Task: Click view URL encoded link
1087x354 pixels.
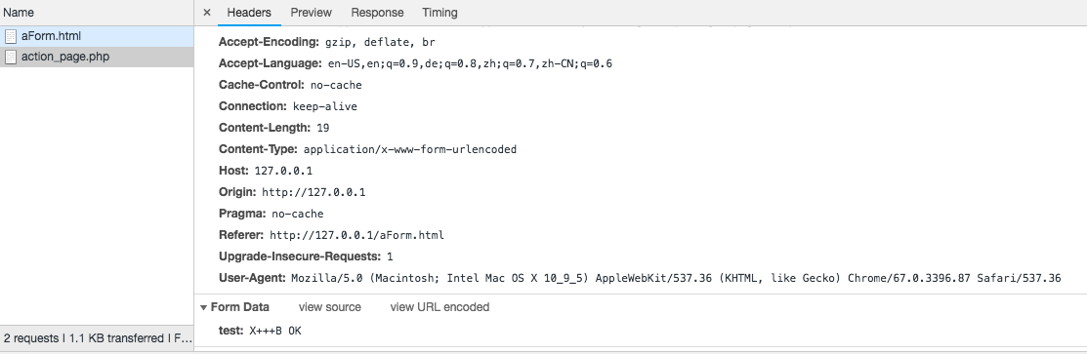Action: tap(439, 307)
